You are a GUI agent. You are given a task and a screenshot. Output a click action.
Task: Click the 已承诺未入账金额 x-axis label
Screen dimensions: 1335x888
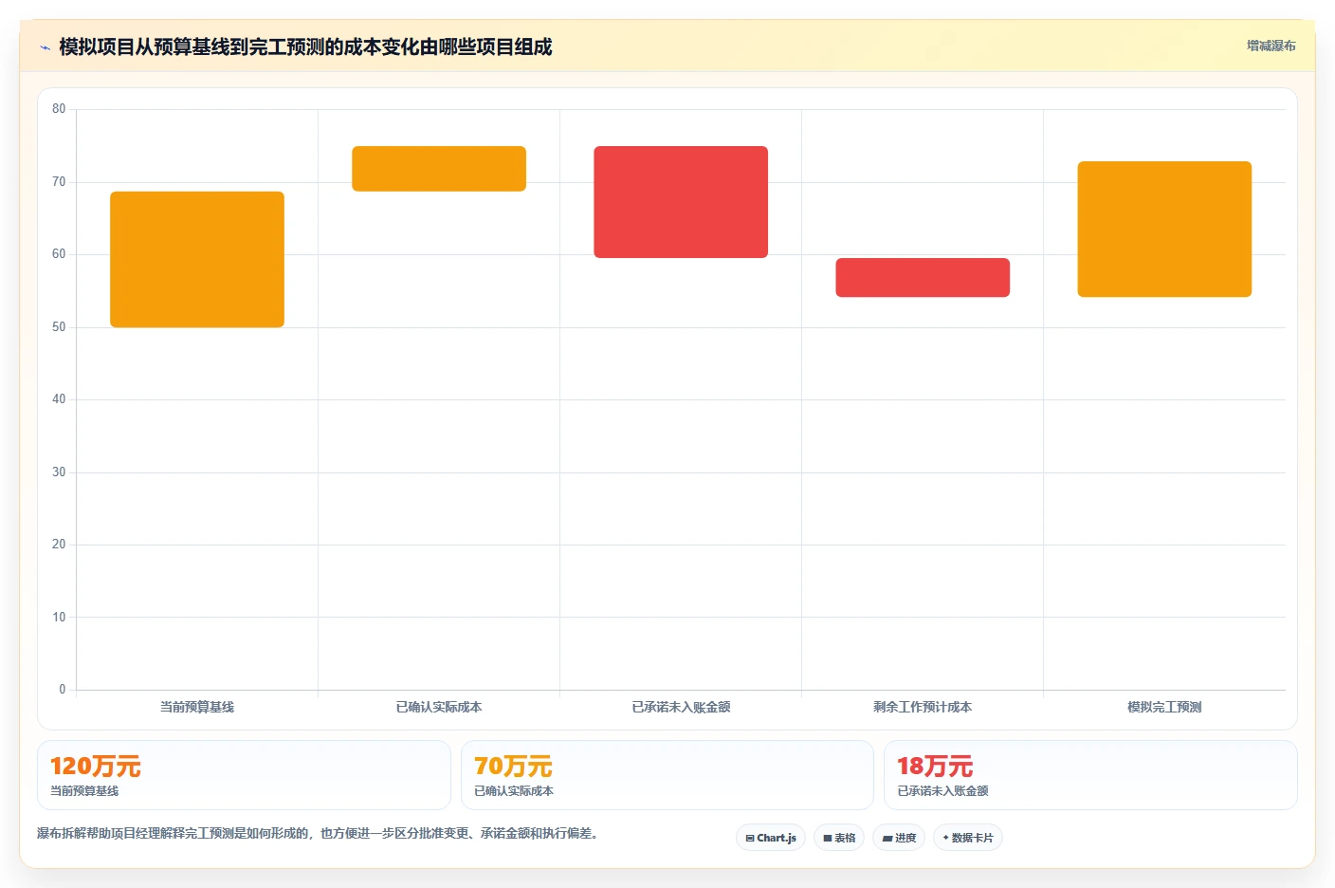[681, 707]
